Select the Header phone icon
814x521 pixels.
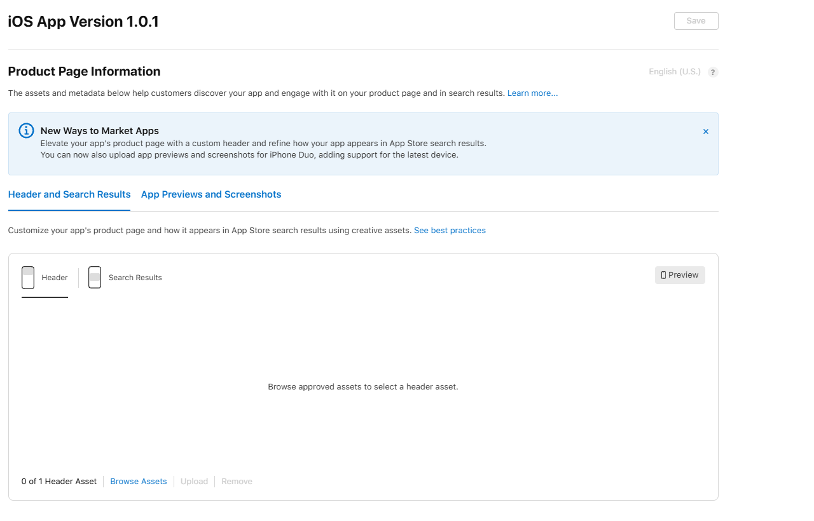pos(28,278)
